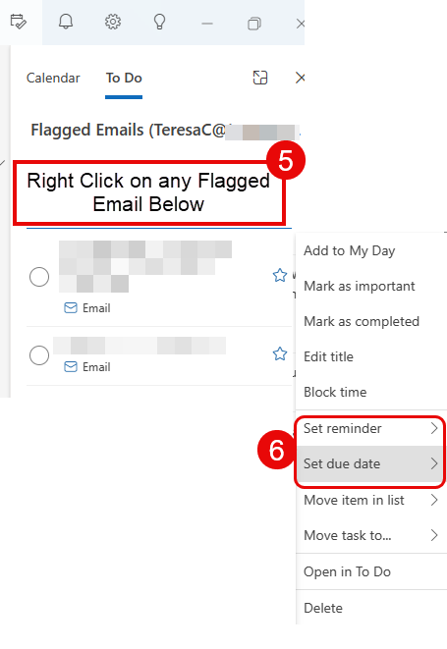Open the My Day calendar-check icon

19,22
